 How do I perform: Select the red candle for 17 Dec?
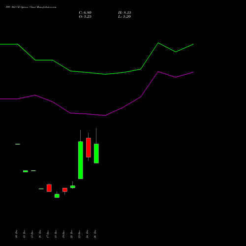49,188
